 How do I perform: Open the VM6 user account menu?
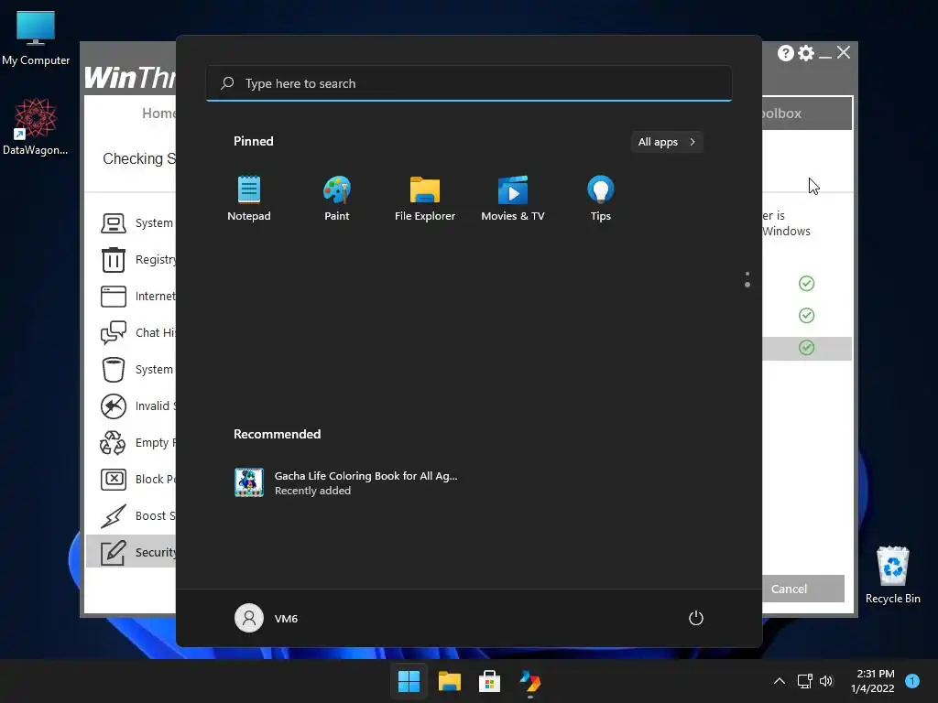click(x=267, y=618)
